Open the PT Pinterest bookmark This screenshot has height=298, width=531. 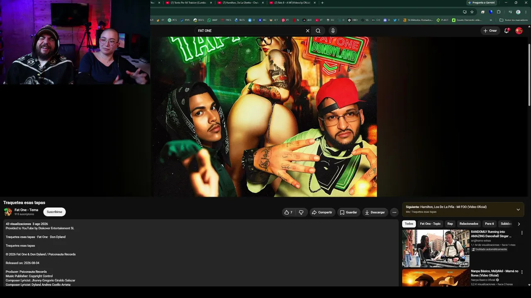point(285,20)
